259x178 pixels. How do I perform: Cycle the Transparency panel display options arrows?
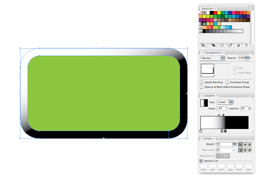[x=202, y=52]
